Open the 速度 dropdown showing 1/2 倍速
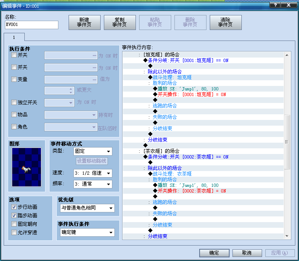The height and width of the screenshot is (261, 299). pyautogui.click(x=93, y=173)
